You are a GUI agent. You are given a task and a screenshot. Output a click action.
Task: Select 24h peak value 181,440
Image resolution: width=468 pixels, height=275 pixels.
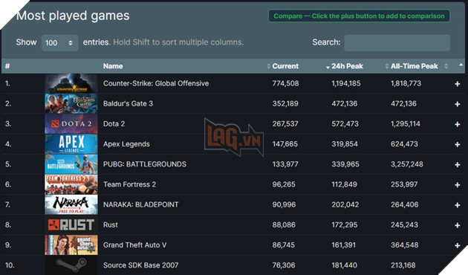pyautogui.click(x=344, y=265)
